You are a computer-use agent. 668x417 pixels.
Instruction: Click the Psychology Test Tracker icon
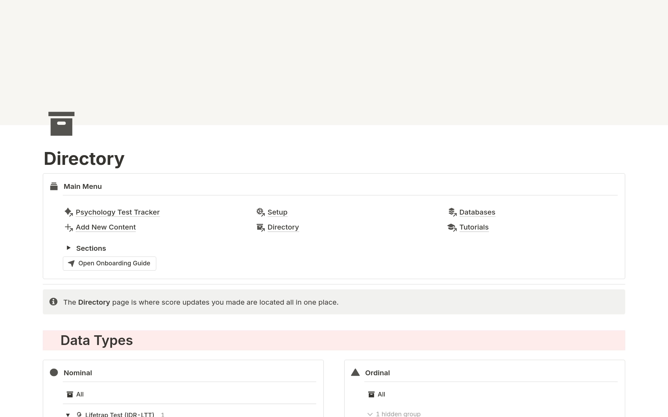click(x=69, y=212)
